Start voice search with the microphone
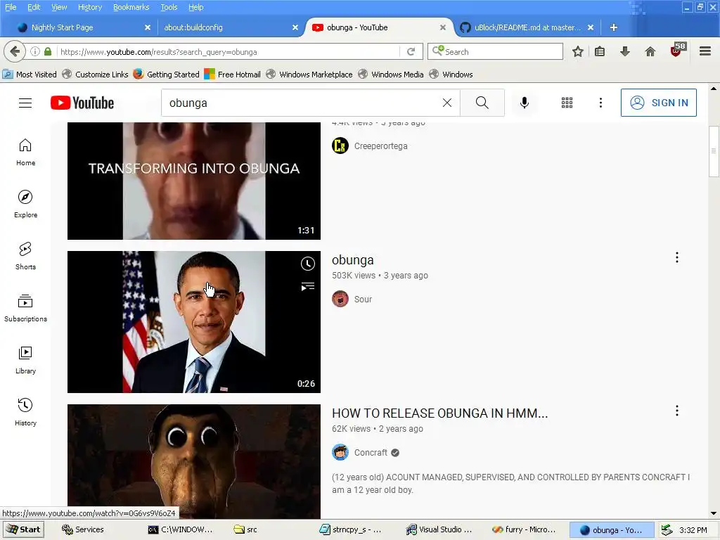Viewport: 720px width, 540px height. click(525, 103)
